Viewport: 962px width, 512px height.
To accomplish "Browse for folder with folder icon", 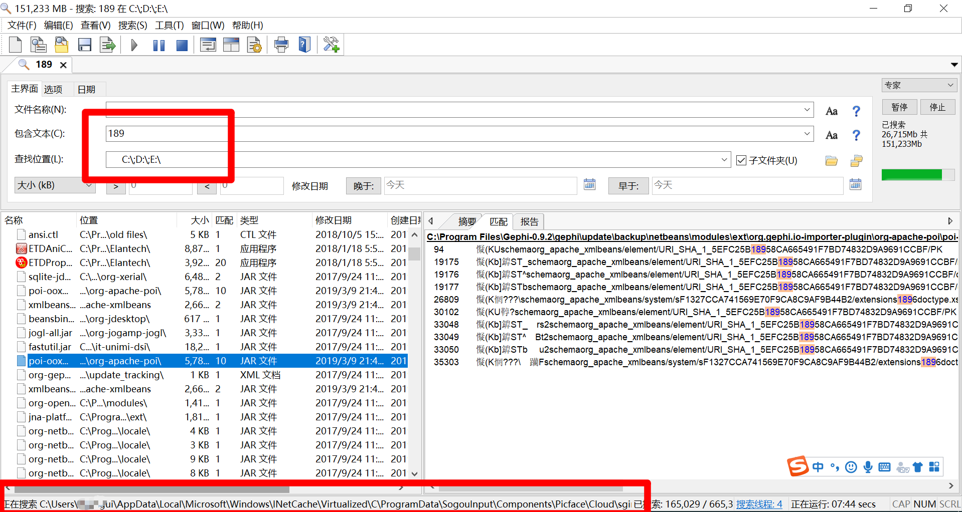I will pos(832,161).
